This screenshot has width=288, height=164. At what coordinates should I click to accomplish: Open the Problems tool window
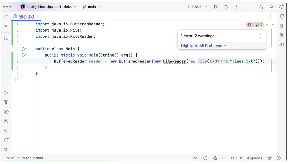point(6,140)
